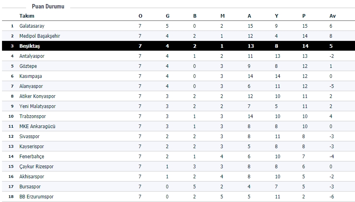Open Medipol Başakşehir team page
355x202 pixels.
click(x=40, y=36)
